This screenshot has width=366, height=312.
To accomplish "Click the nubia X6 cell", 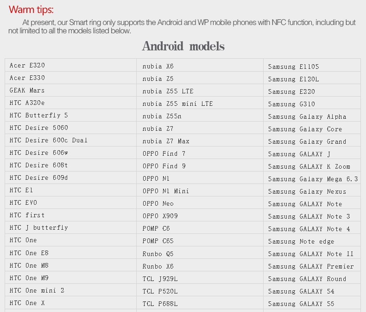I will 158,67.
